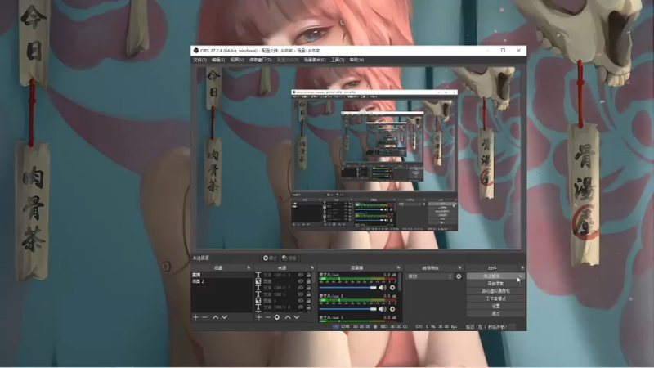The width and height of the screenshot is (654, 368).
Task: Click the CPU usage readout in status bar
Action: pos(437,327)
